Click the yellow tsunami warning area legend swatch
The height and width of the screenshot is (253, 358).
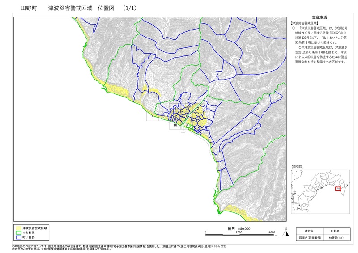tap(18, 228)
